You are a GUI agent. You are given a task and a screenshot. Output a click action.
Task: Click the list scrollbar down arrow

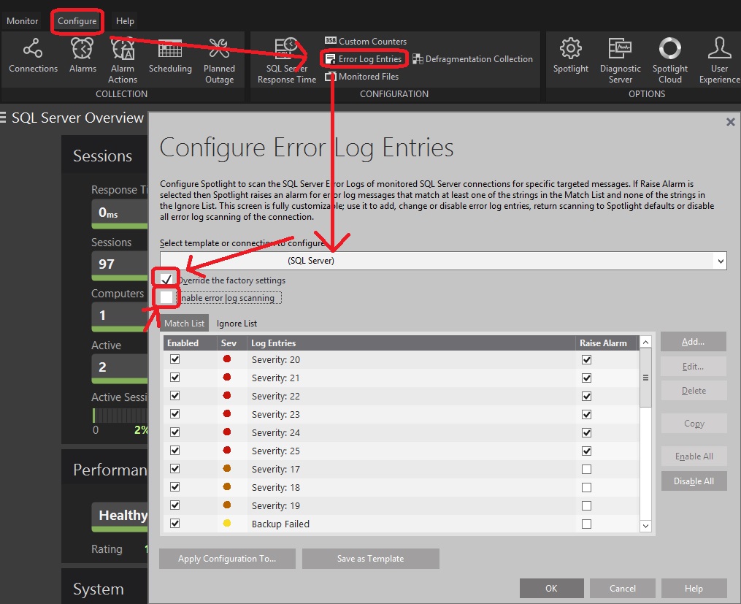point(645,526)
